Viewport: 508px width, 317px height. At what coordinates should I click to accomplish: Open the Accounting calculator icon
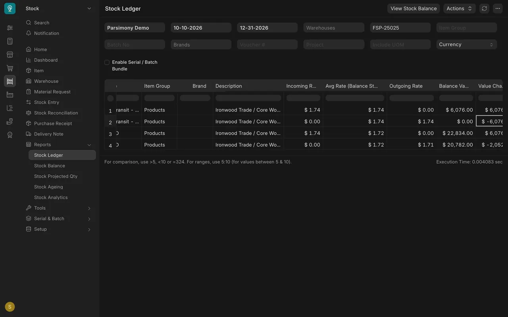click(10, 41)
